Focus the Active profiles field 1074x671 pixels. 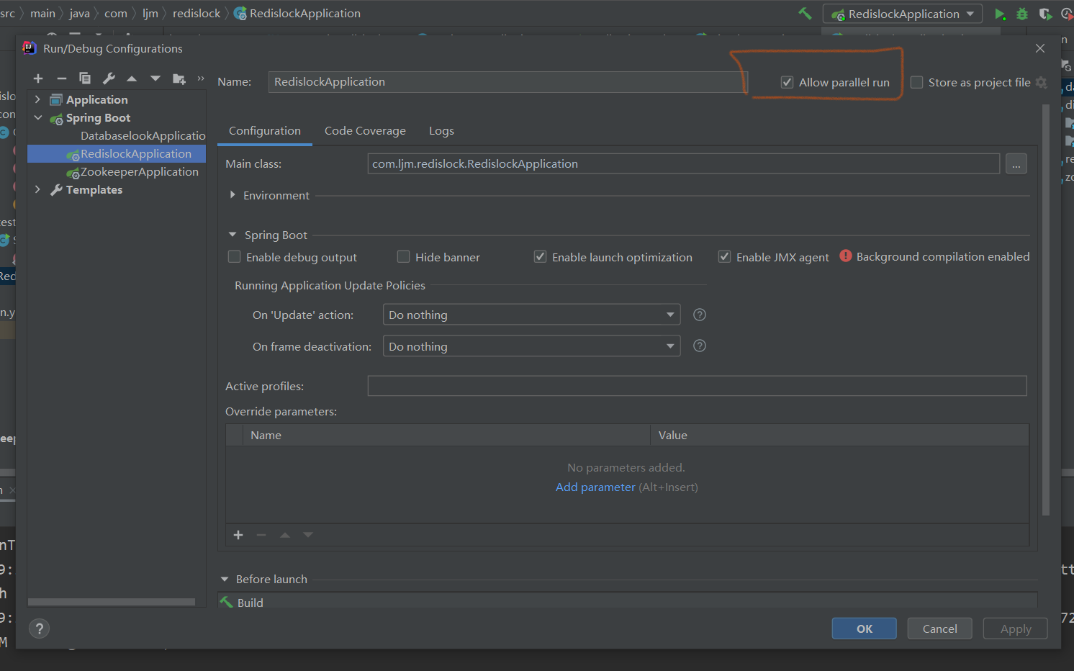(x=697, y=386)
